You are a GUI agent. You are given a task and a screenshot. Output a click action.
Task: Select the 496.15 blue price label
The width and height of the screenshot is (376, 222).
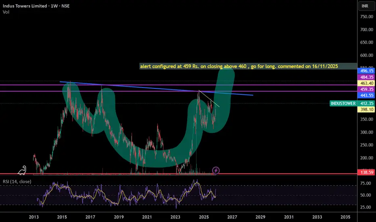coord(366,71)
